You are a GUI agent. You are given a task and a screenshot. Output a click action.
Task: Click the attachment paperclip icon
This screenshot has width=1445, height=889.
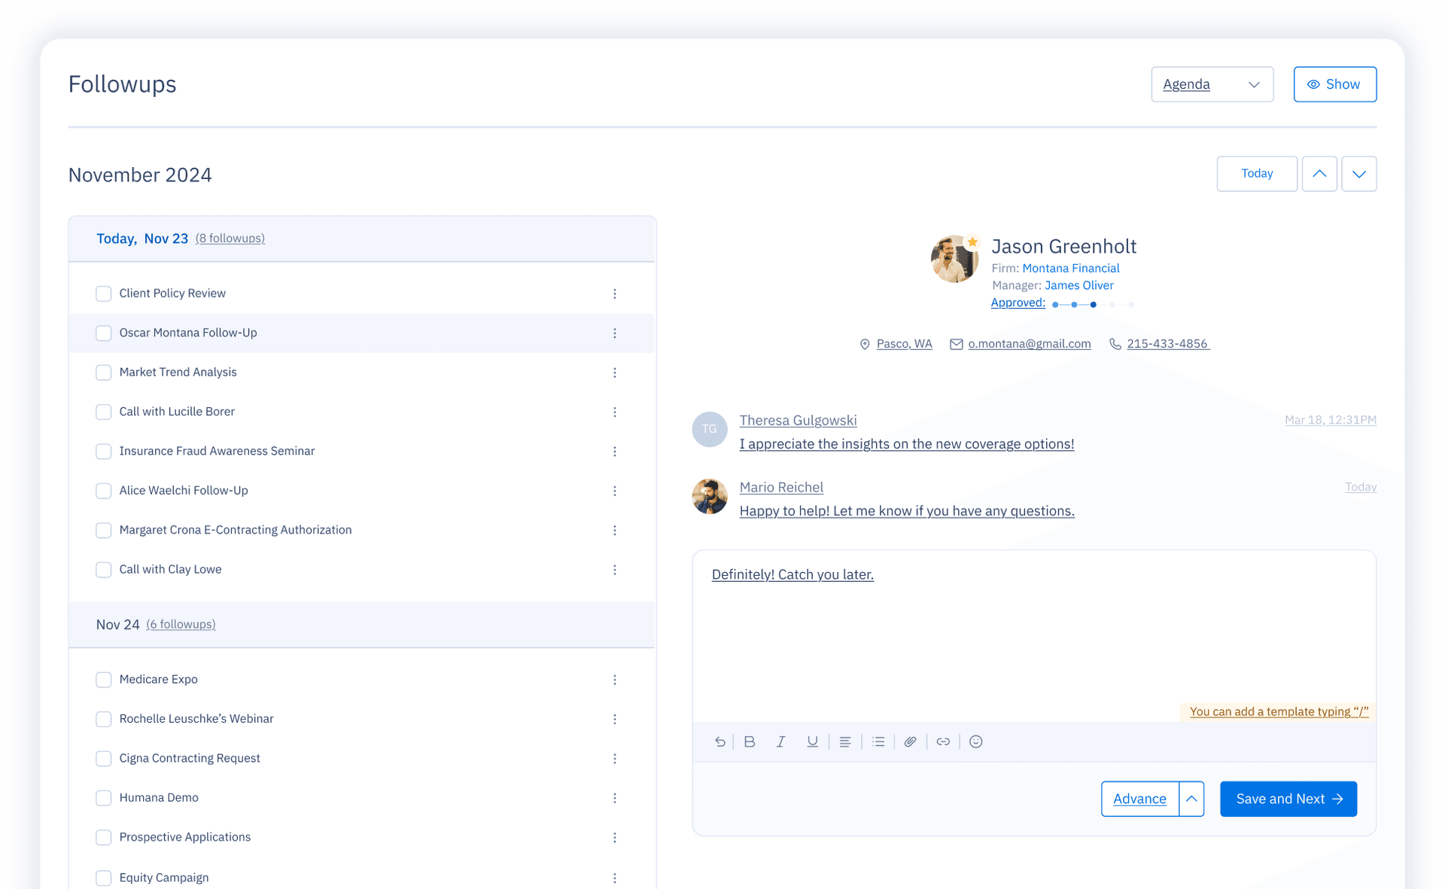tap(910, 741)
